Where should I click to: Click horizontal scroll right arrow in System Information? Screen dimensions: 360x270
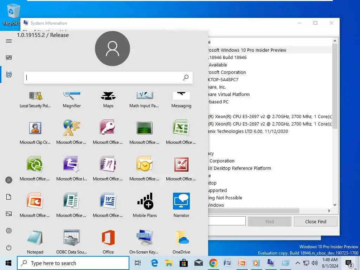pyautogui.click(x=329, y=211)
